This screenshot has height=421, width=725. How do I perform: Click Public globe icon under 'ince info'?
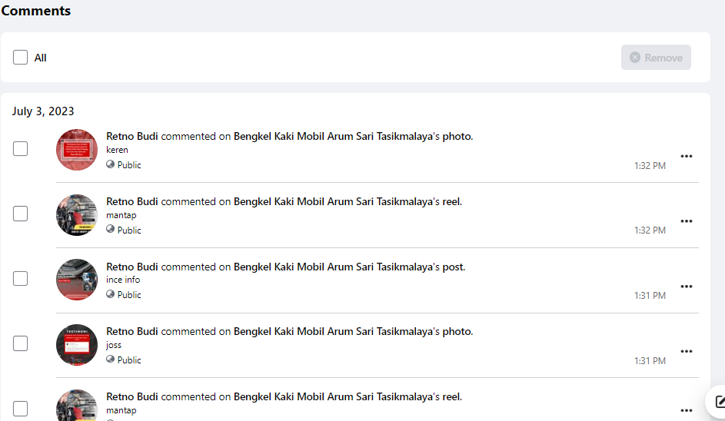point(110,294)
